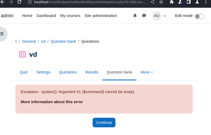The width and height of the screenshot is (211, 135).
Task: Click the pink quiz activity icon
Action: click(22, 54)
